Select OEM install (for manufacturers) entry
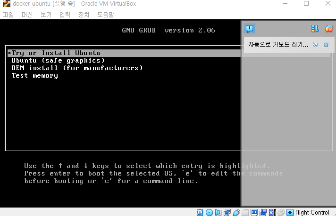Image resolution: width=336 pixels, height=216 pixels. pyautogui.click(x=77, y=68)
